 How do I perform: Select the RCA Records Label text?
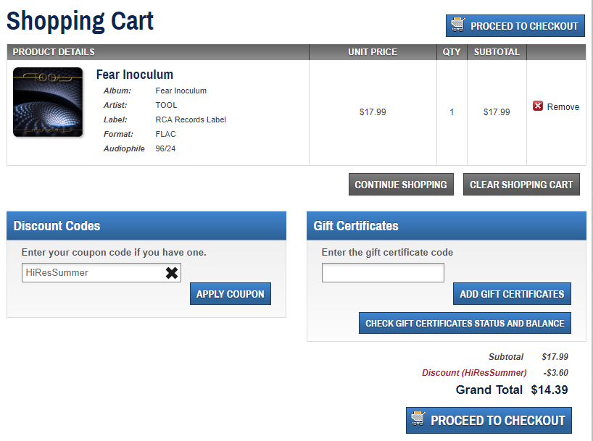click(191, 119)
